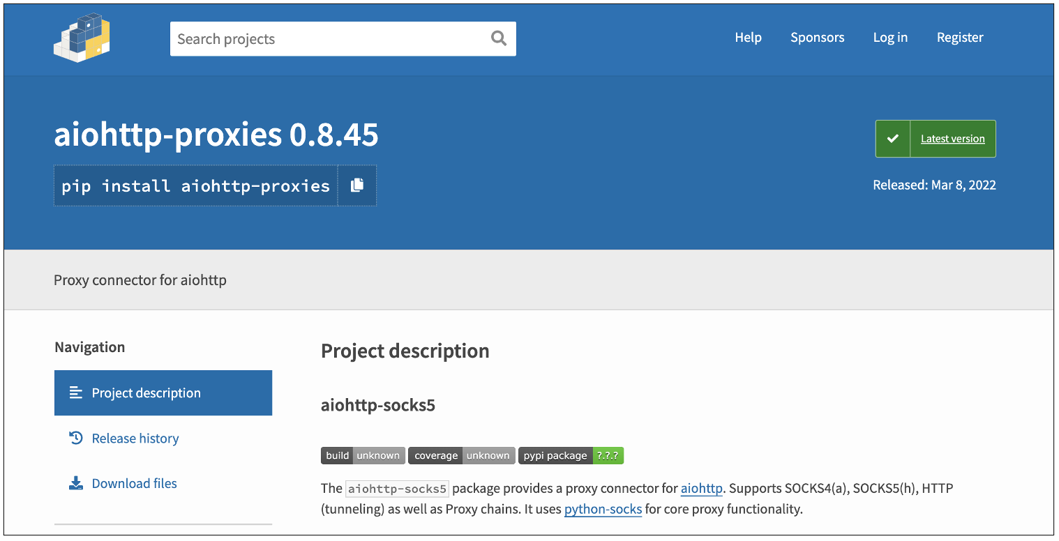
Task: Click the magnifying glass search icon
Action: (498, 38)
